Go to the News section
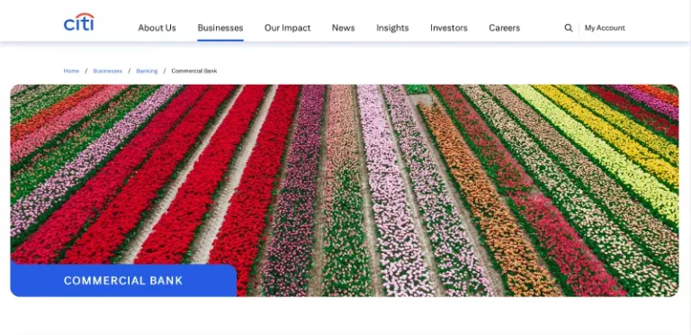691x335 pixels. click(x=344, y=28)
